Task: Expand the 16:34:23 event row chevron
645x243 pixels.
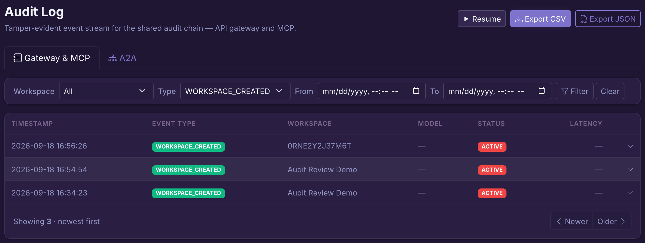Action: 630,193
